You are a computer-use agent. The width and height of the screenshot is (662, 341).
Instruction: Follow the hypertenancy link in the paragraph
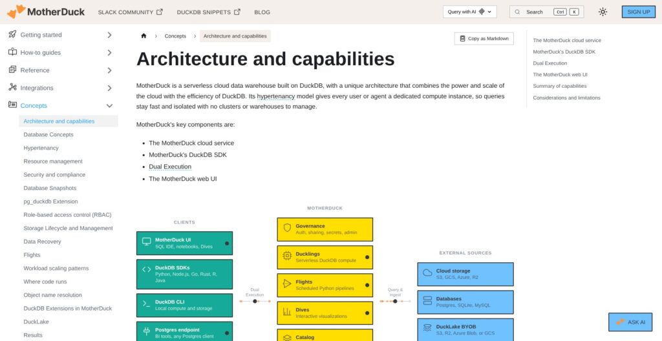[x=275, y=96]
